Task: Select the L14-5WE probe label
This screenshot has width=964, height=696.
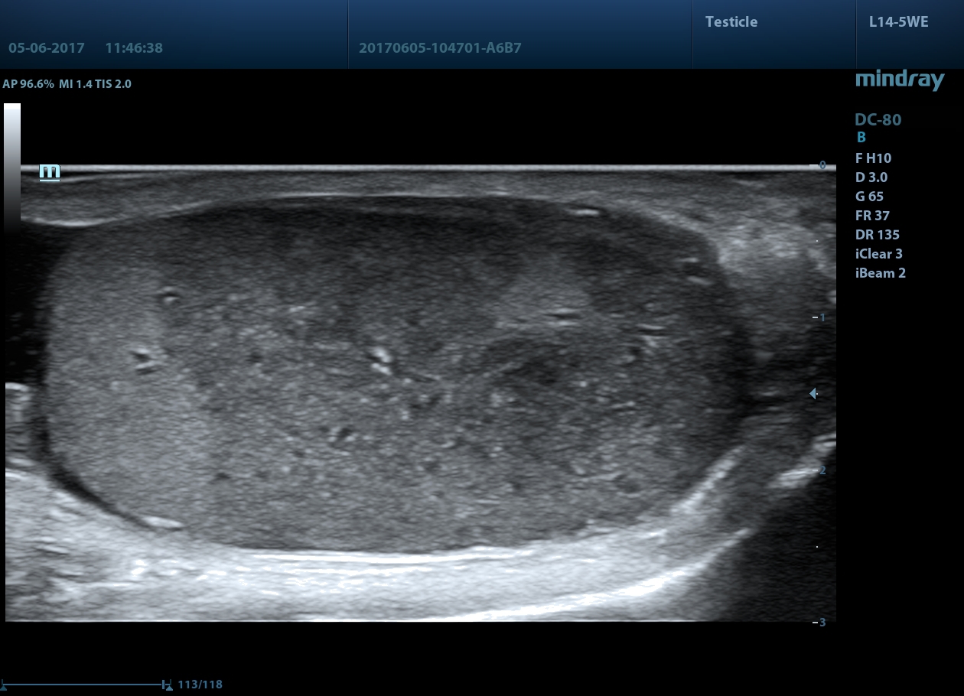Action: tap(898, 22)
